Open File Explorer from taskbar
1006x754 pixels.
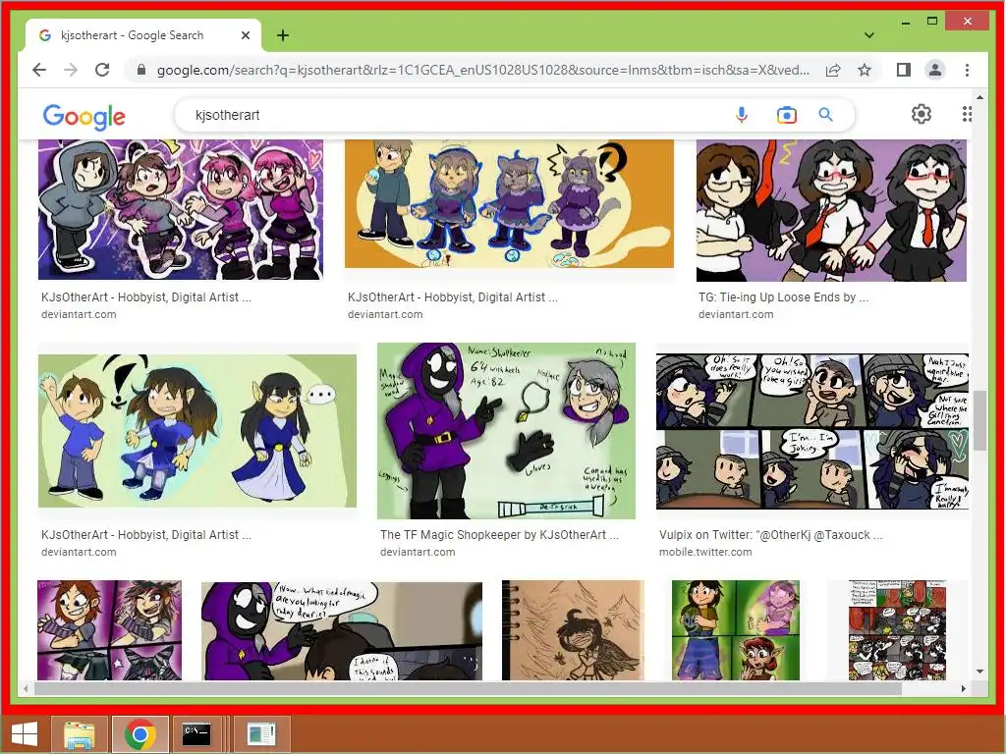tap(80, 734)
